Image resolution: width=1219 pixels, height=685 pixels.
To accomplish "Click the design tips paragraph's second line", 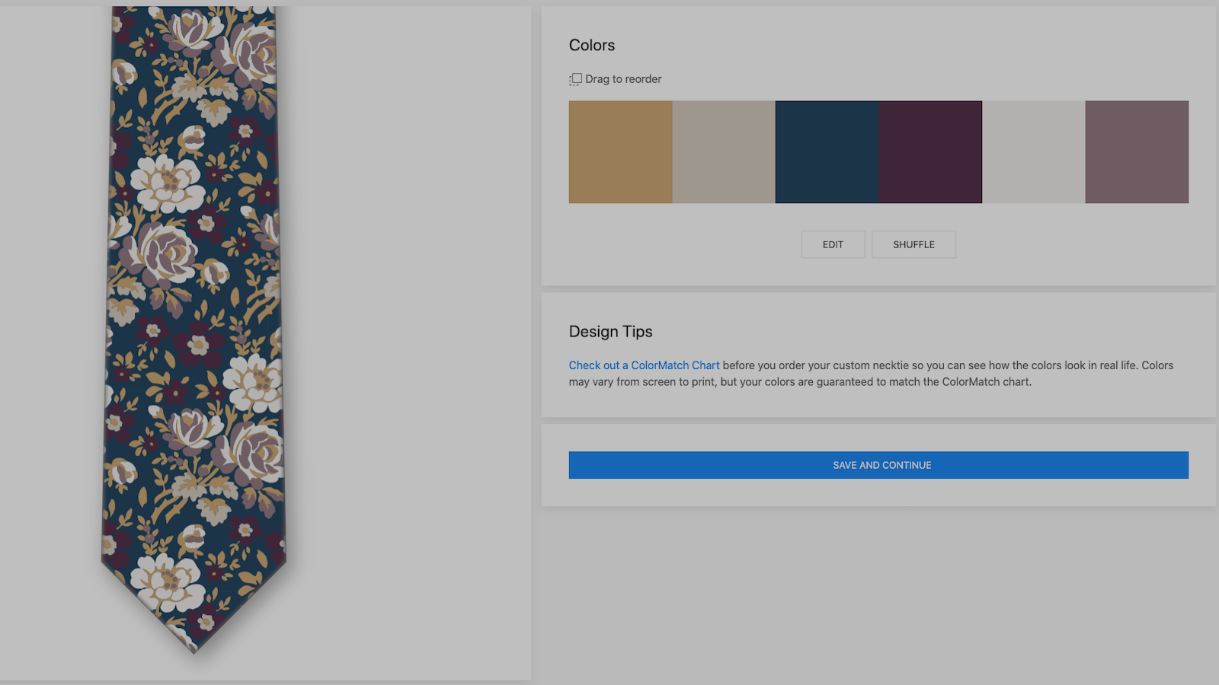I will 800,382.
